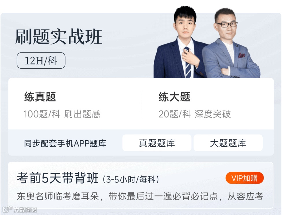Click the 大数跨境 watermark text

click(x=25, y=210)
